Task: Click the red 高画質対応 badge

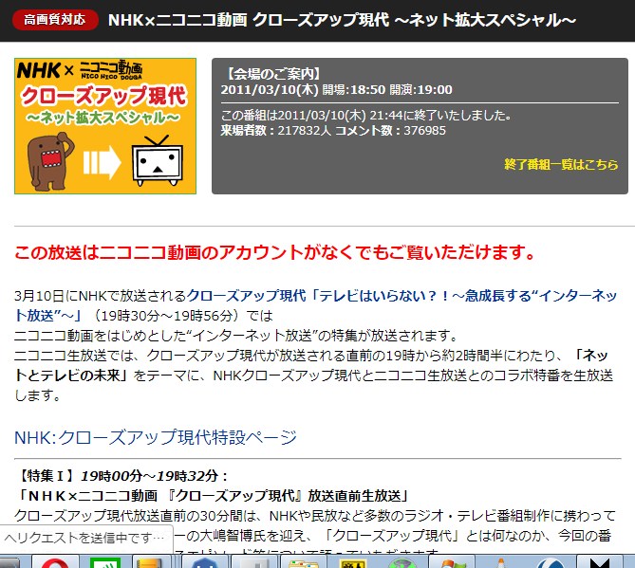Action: point(54,20)
